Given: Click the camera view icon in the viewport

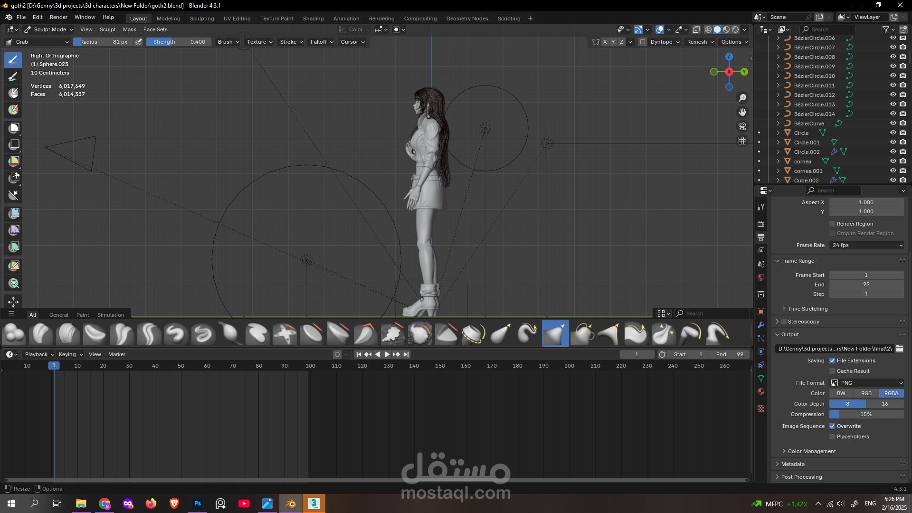Looking at the screenshot, I should 742,126.
